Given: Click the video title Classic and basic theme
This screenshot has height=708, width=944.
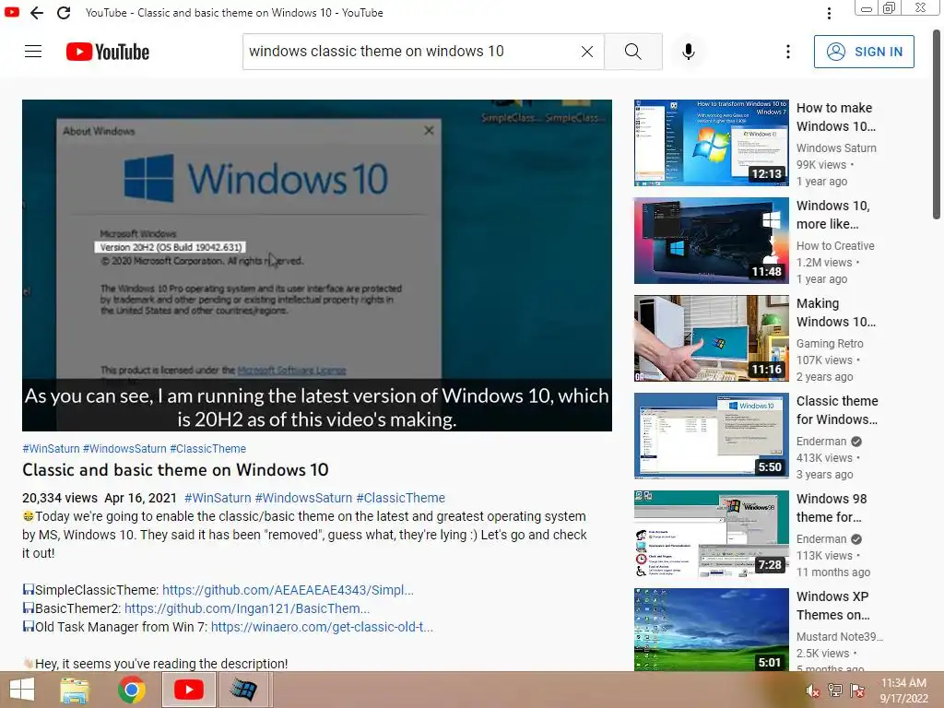Looking at the screenshot, I should tap(175, 469).
